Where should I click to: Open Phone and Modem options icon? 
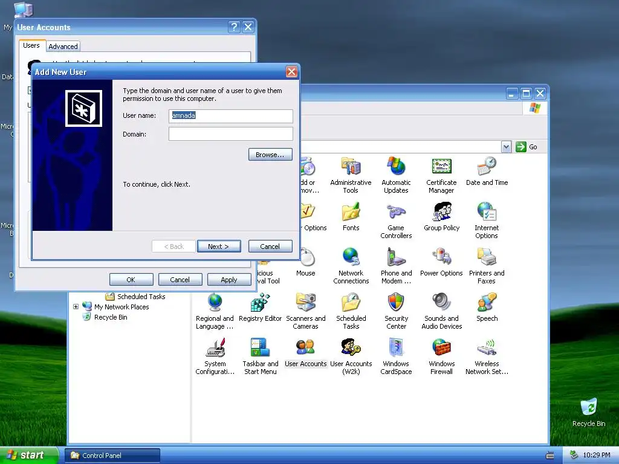[x=396, y=266]
